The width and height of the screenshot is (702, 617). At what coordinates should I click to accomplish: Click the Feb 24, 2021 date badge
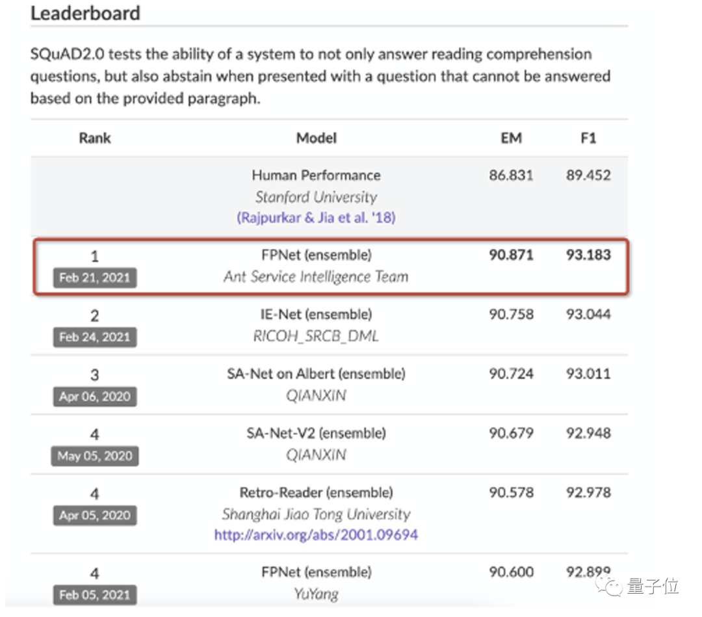(94, 337)
